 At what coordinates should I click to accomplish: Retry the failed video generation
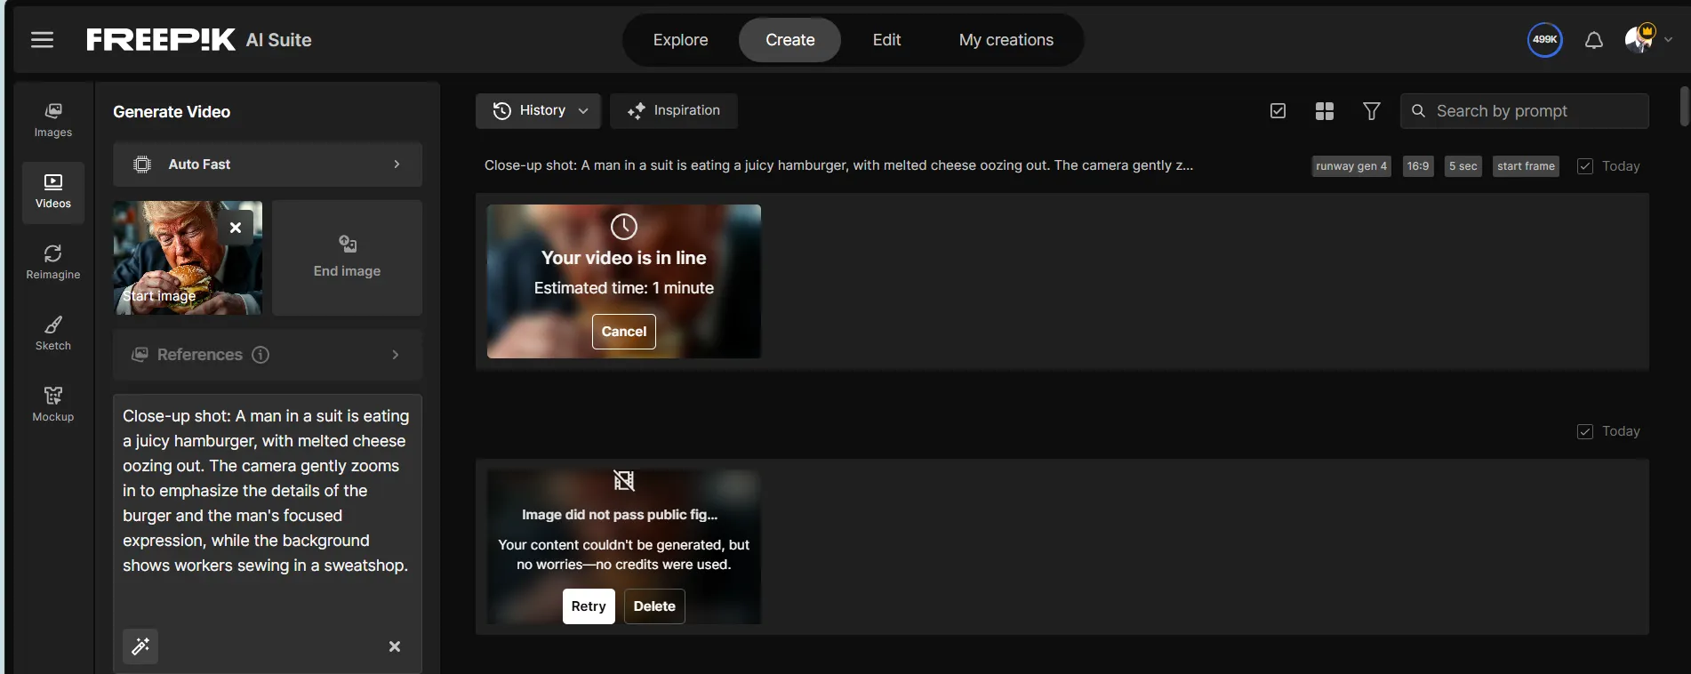pos(588,606)
